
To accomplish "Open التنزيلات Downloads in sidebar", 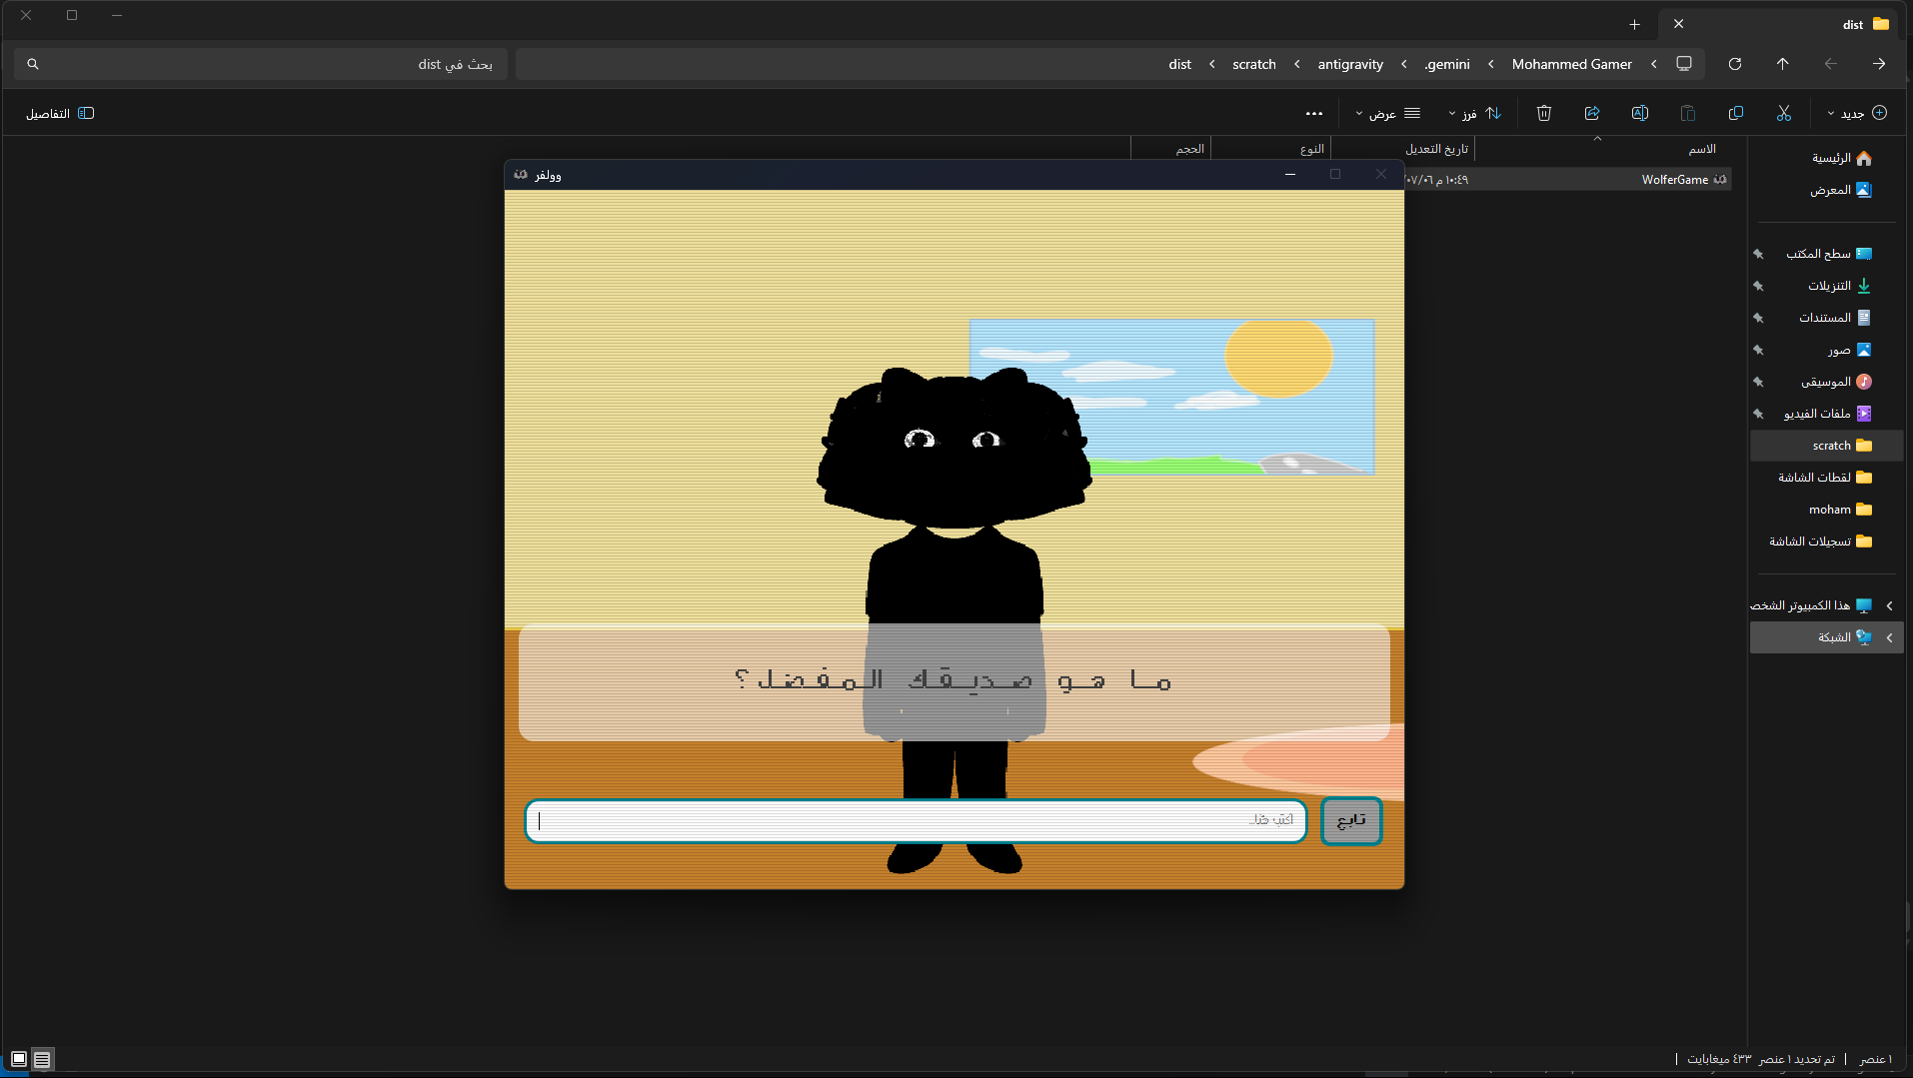I will pos(1839,286).
